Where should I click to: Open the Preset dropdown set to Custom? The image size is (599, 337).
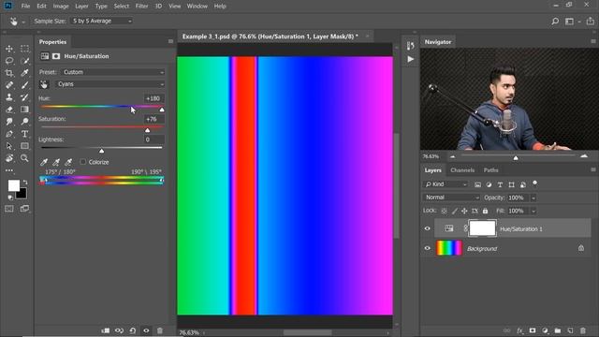point(112,72)
